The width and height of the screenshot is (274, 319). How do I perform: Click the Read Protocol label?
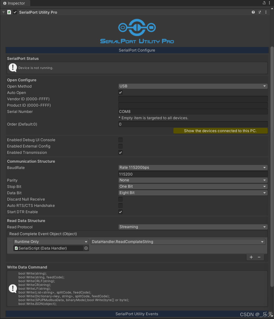[x=20, y=227]
